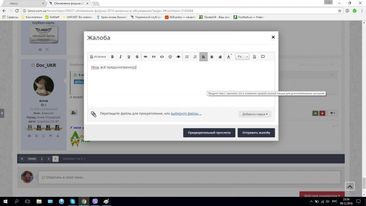The image size is (366, 206).
Task: Toggle the Источник source mode
Action: (x=98, y=57)
